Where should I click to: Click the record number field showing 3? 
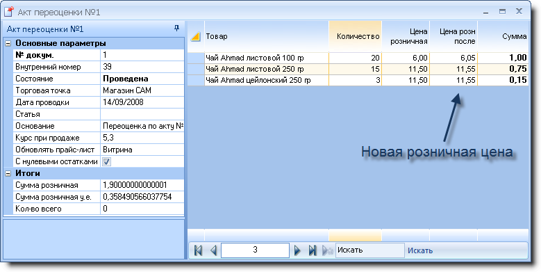point(255,250)
